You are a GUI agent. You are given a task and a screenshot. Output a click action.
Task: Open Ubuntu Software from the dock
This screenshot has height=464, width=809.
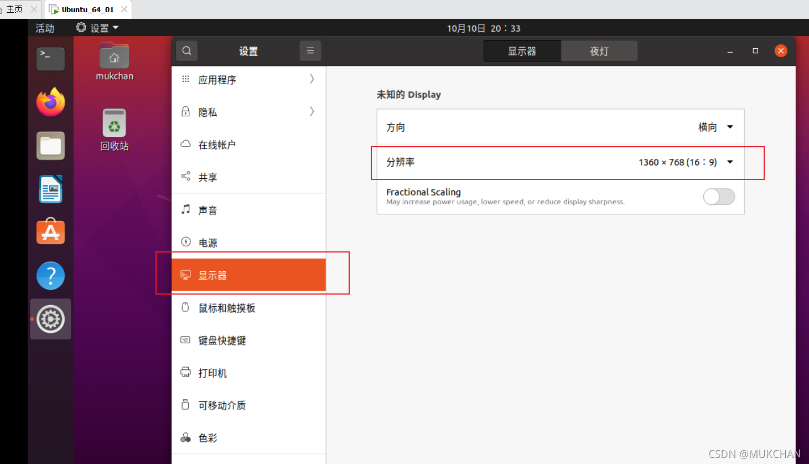click(50, 231)
